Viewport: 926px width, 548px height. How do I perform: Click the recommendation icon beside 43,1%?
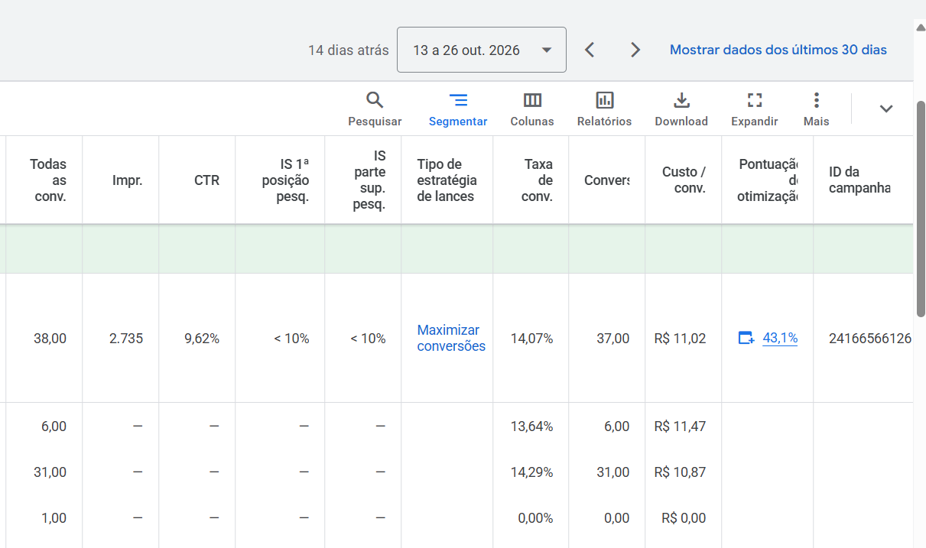click(746, 338)
